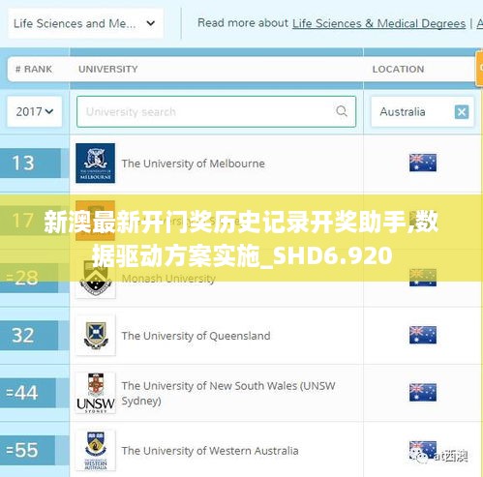This screenshot has width=483, height=477.
Task: Click Australian flag in UNSW row
Action: point(423,392)
